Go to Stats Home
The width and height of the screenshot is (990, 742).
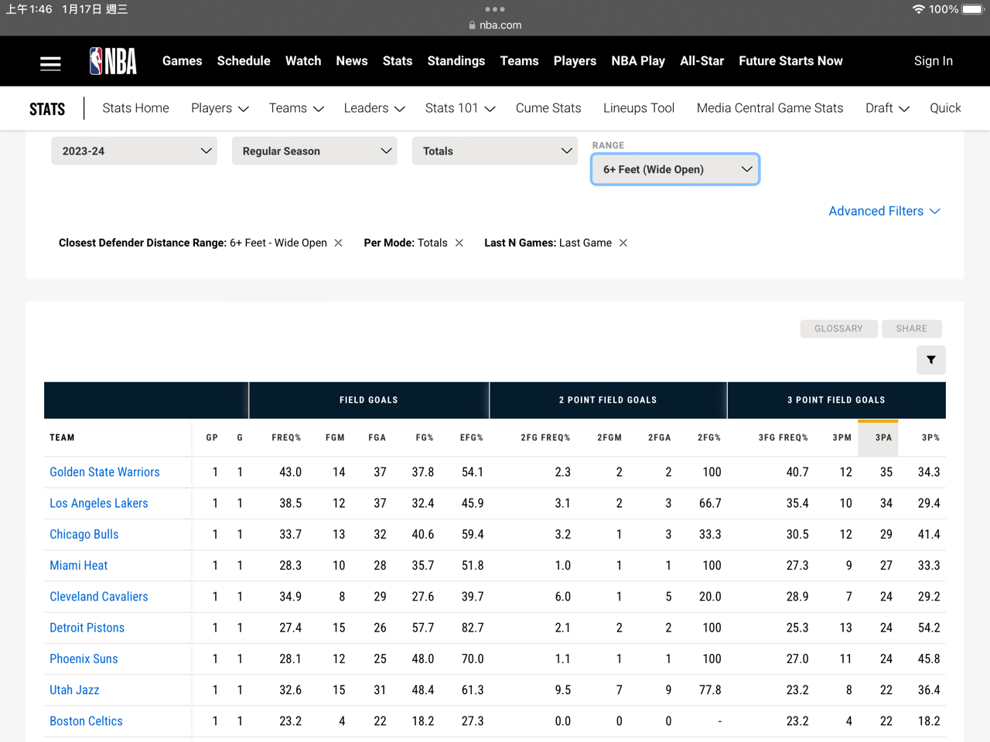[x=135, y=108]
